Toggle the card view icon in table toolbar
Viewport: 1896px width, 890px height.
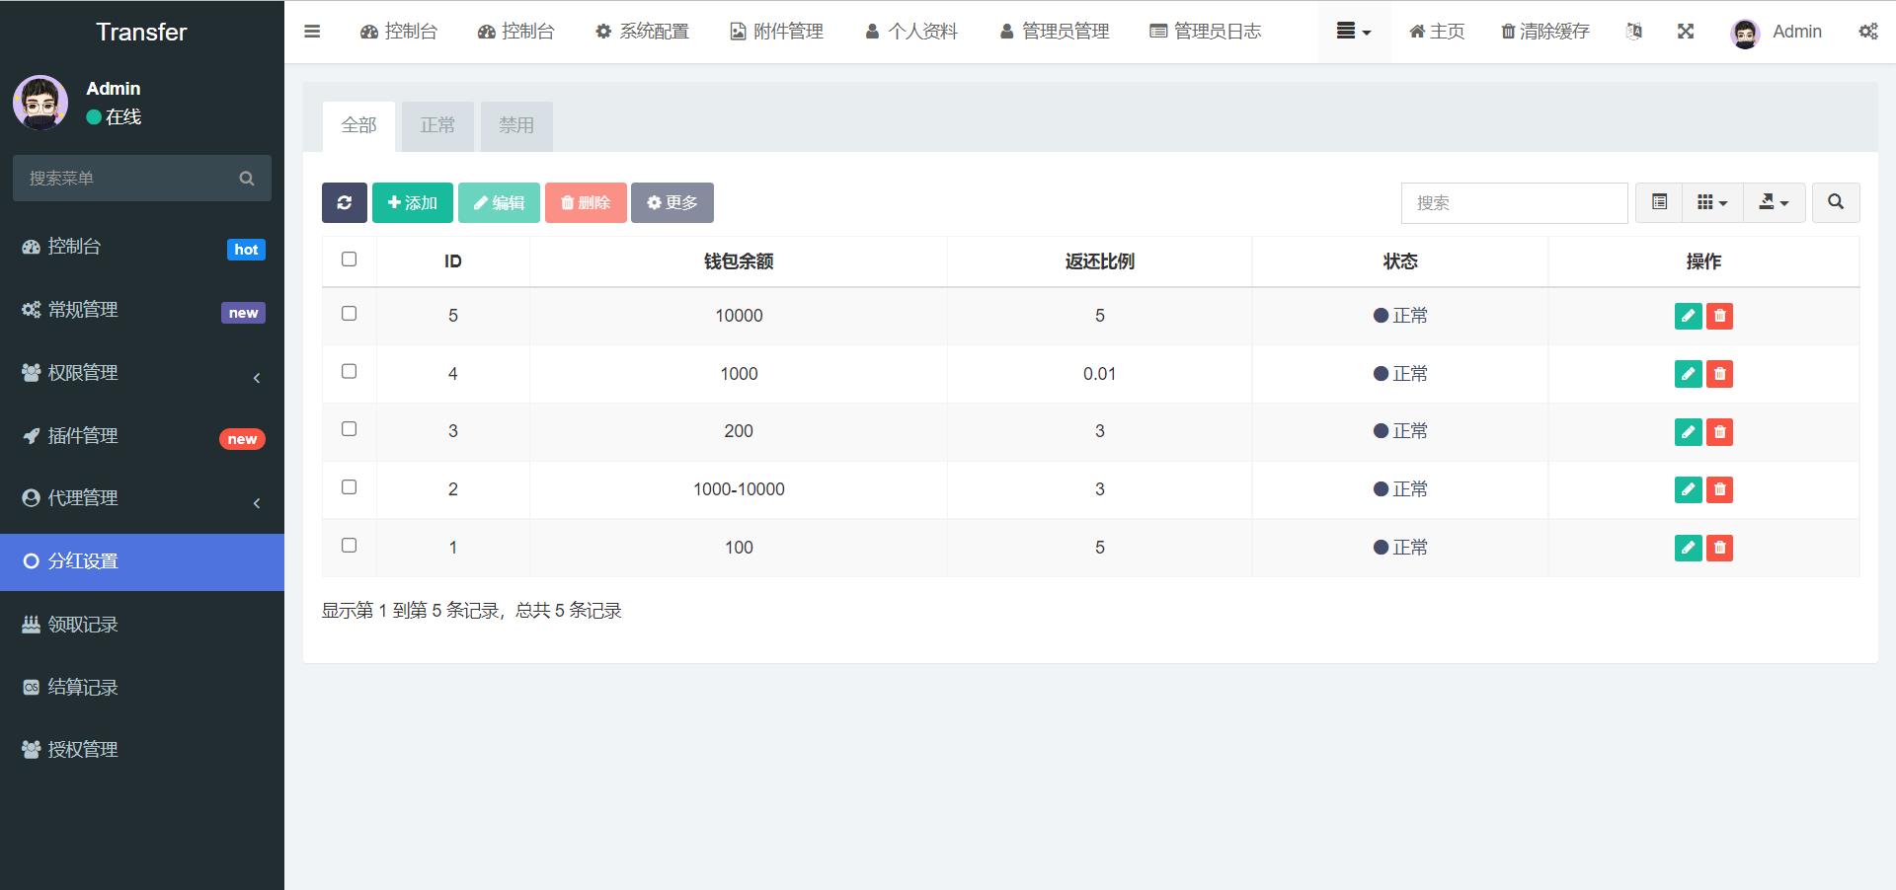tap(1659, 202)
